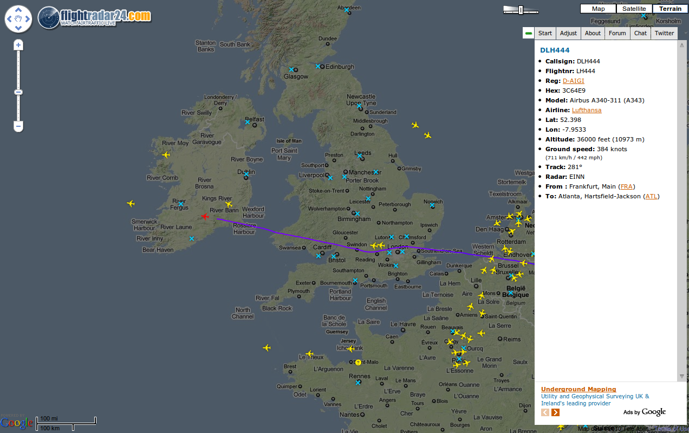Open the FRA airport link
This screenshot has width=689, height=433.
[626, 186]
